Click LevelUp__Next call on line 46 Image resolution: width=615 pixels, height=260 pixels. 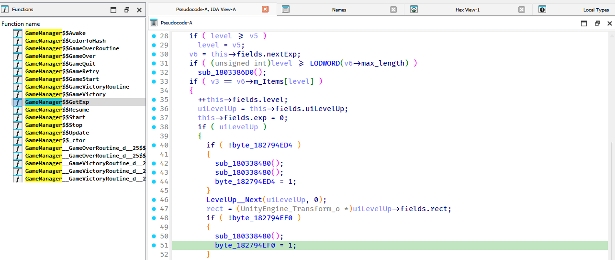(234, 200)
